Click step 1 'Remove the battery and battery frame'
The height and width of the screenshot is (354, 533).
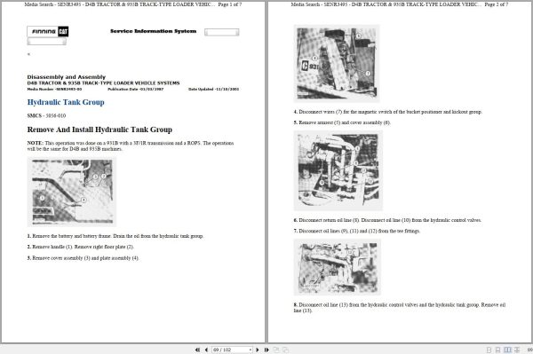coord(115,236)
